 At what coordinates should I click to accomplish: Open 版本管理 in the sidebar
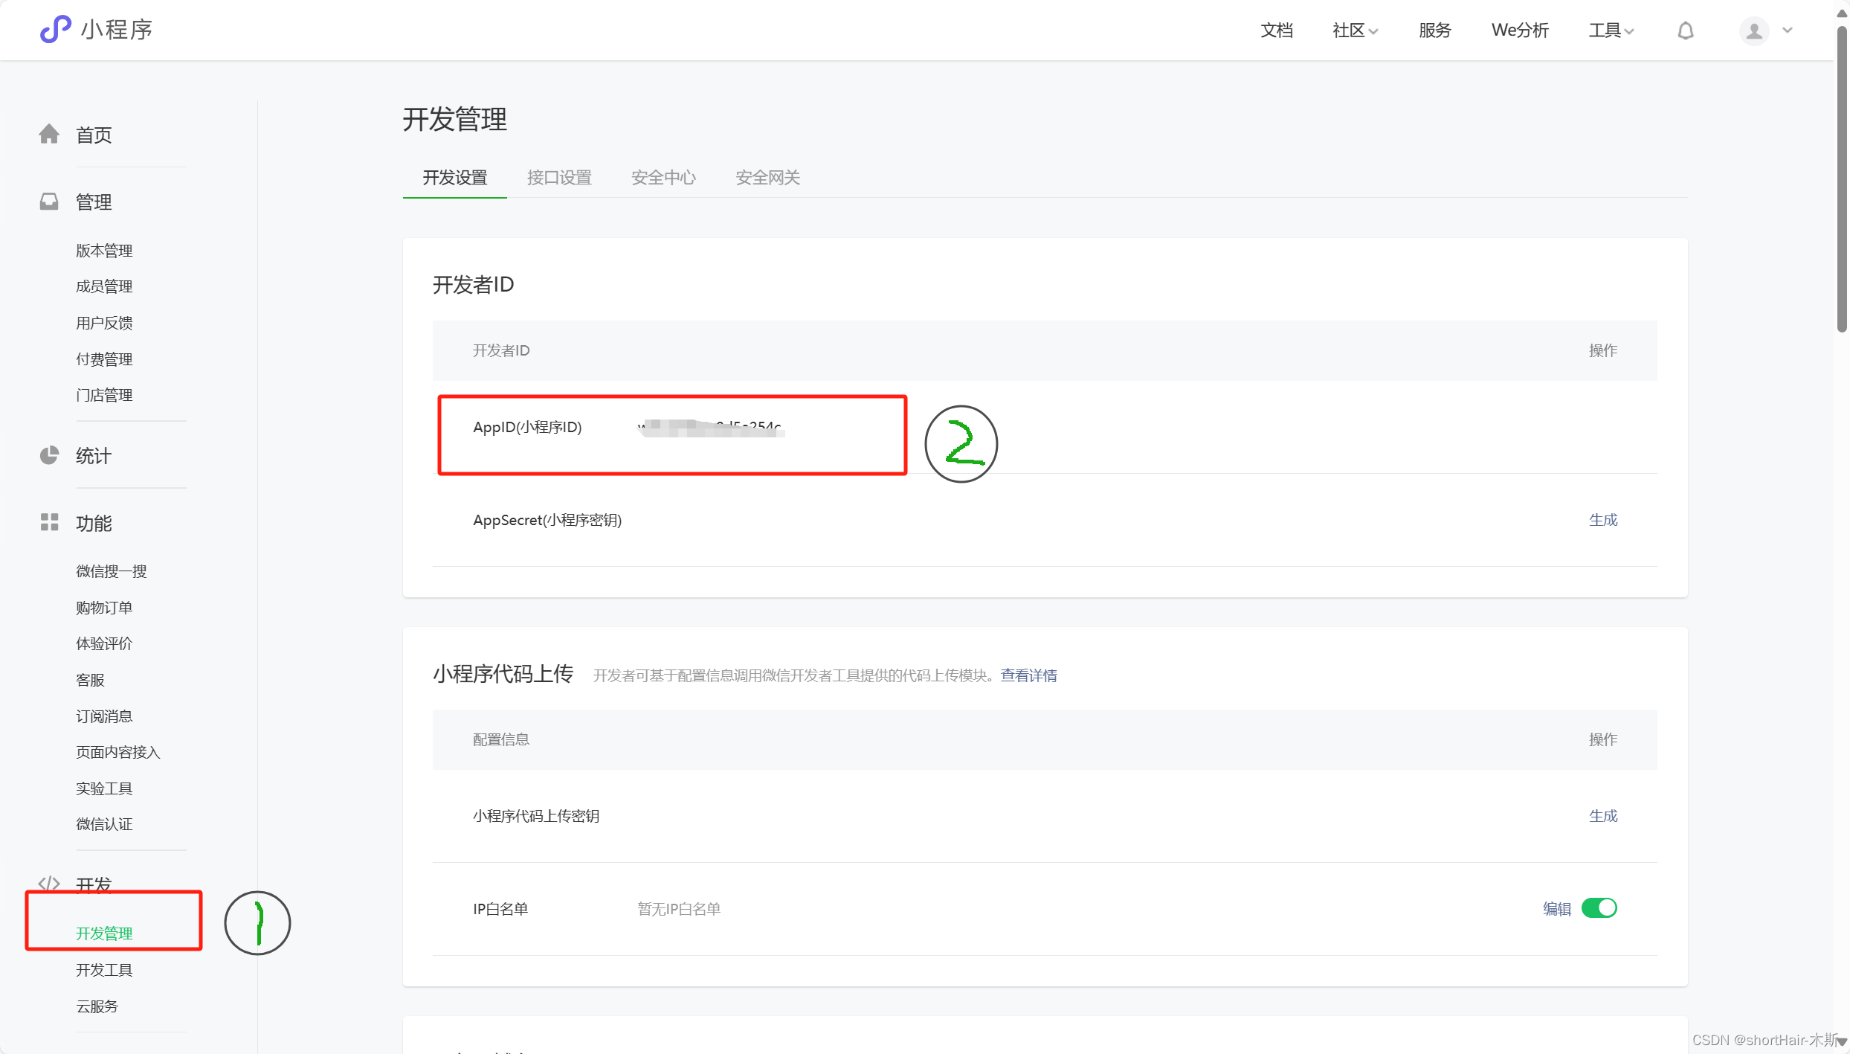click(x=104, y=251)
